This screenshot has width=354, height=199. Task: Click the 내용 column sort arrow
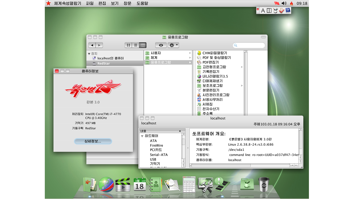click(180, 131)
